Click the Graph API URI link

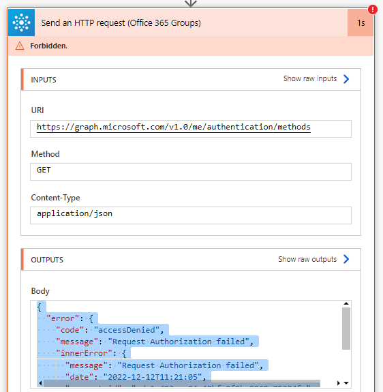click(x=174, y=127)
